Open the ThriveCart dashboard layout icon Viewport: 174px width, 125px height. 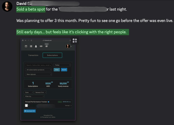26,46
